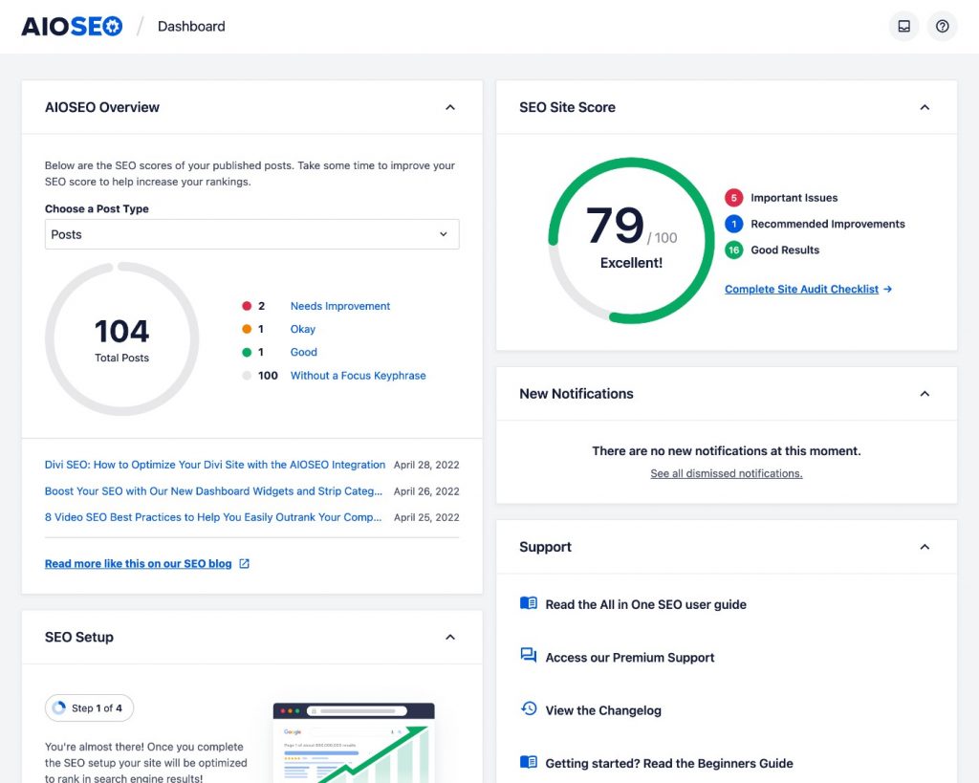Open View the Changelog link
The width and height of the screenshot is (979, 783).
[603, 710]
